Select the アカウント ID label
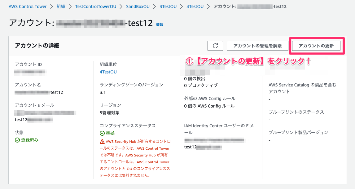 pos(28,64)
